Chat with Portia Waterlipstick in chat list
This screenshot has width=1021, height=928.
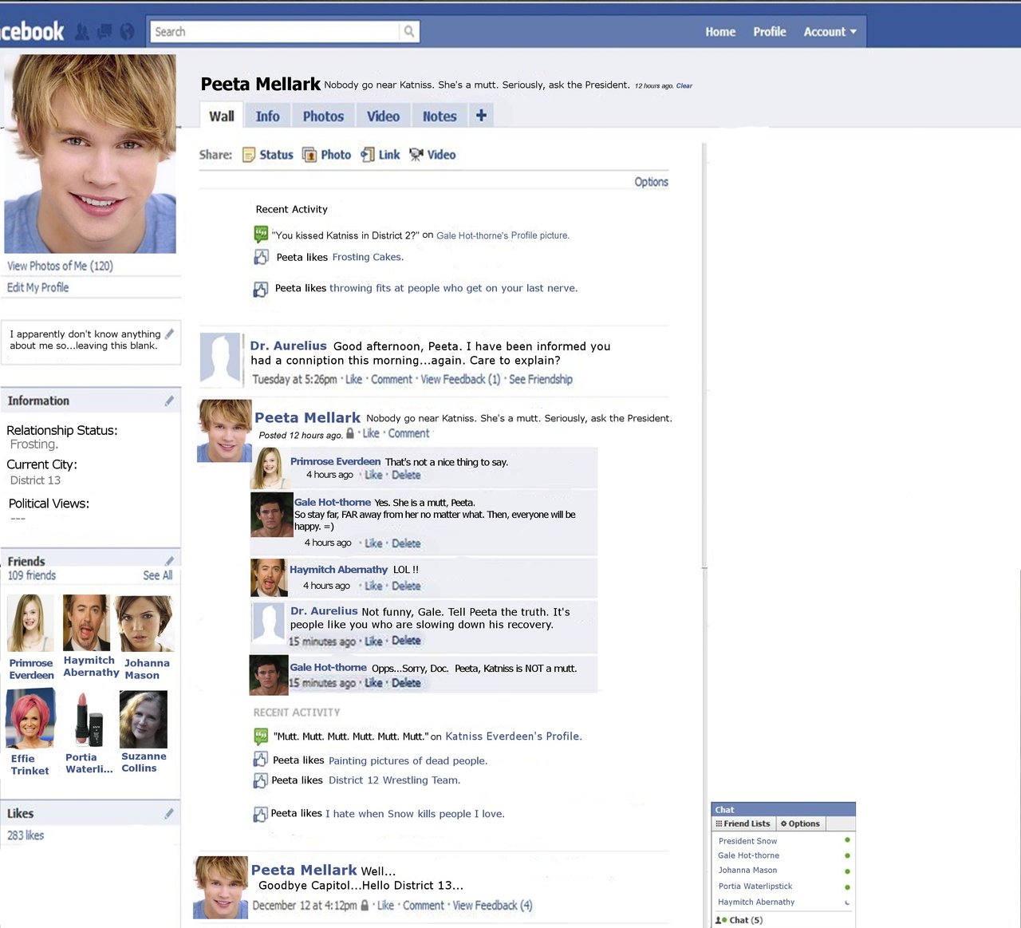[x=755, y=887]
